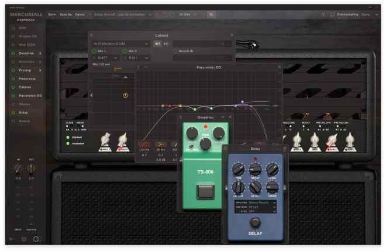Click the first green preamp channel LED

click(68, 137)
